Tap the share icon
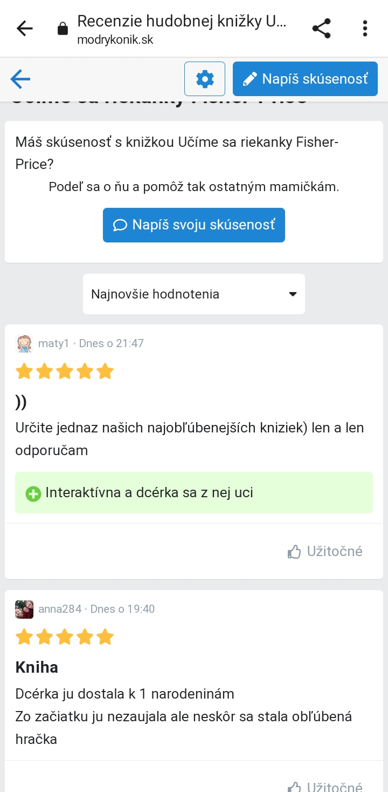Image resolution: width=388 pixels, height=792 pixels. pos(322,29)
